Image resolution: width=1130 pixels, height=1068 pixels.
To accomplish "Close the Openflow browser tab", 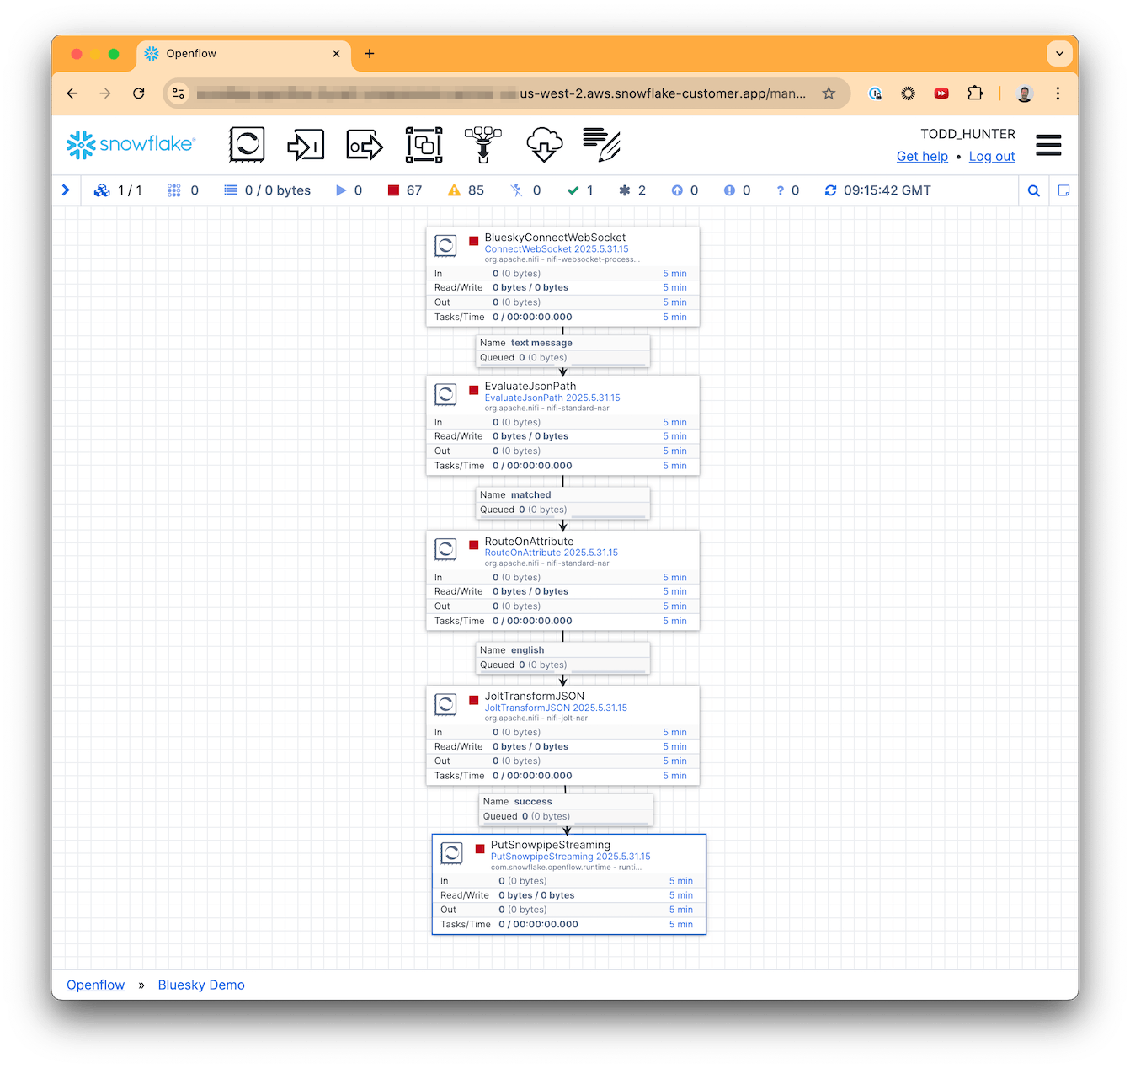I will pos(336,54).
